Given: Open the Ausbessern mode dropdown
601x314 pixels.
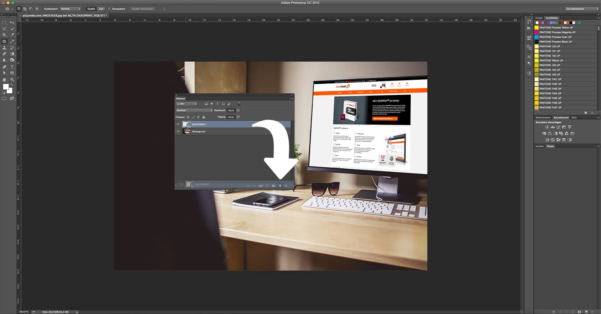Looking at the screenshot, I should (70, 9).
